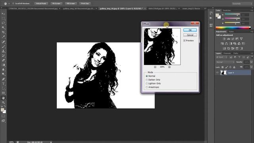The width and height of the screenshot is (254, 143).
Task: Open the collapsed History panel icon
Action: click(x=211, y=13)
